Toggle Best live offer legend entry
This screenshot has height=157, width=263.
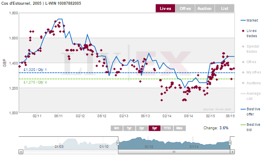pos(250,112)
